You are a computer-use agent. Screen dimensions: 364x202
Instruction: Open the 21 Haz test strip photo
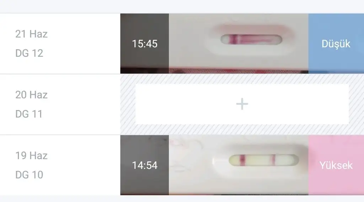point(239,43)
